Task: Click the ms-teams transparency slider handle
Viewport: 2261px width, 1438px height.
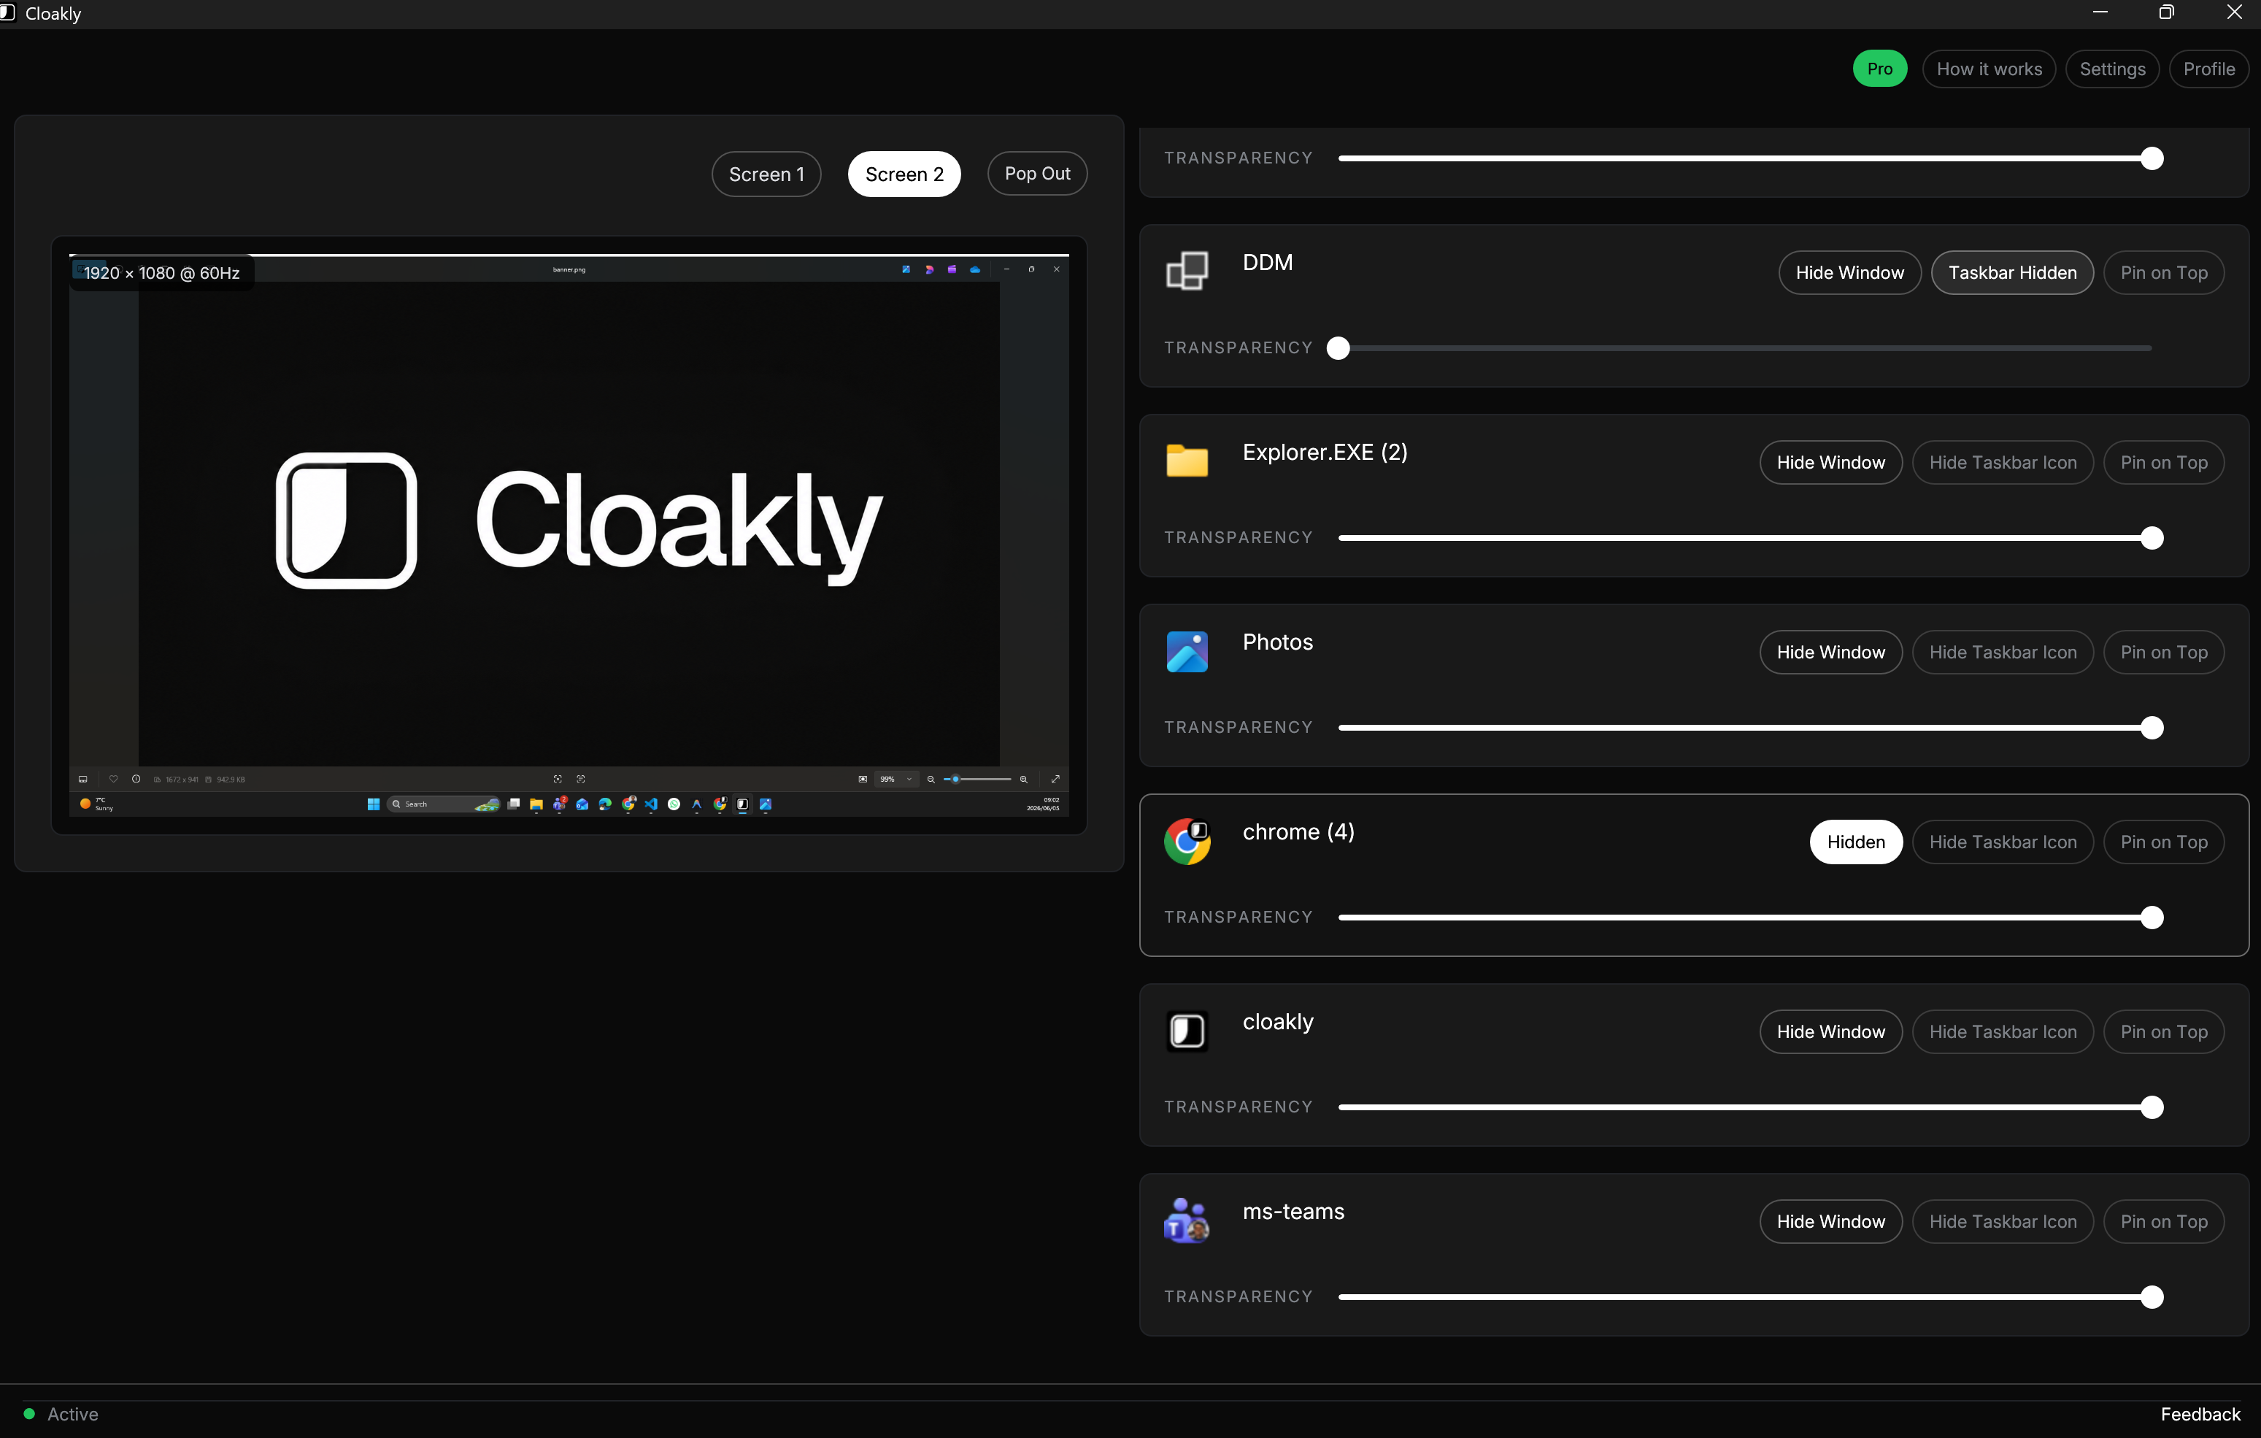Action: 2152,1296
